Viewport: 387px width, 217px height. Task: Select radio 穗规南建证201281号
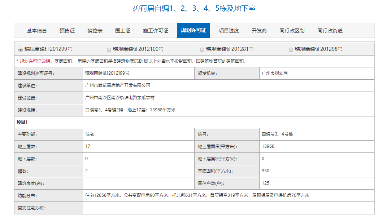[202, 49]
